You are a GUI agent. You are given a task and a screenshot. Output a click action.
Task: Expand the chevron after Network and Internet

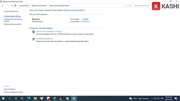pyautogui.click(x=48, y=6)
